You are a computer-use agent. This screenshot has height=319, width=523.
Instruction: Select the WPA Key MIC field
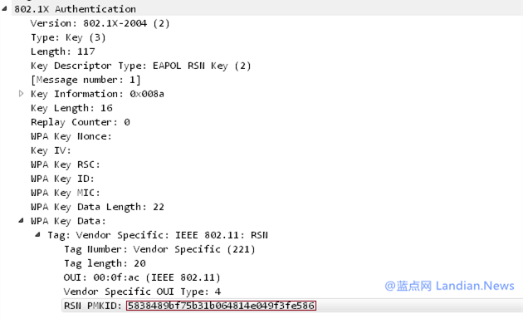pos(66,193)
